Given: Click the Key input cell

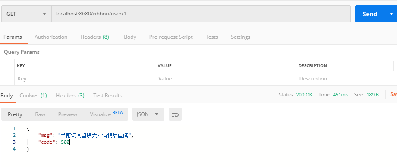Looking at the screenshot, I should [85, 79].
